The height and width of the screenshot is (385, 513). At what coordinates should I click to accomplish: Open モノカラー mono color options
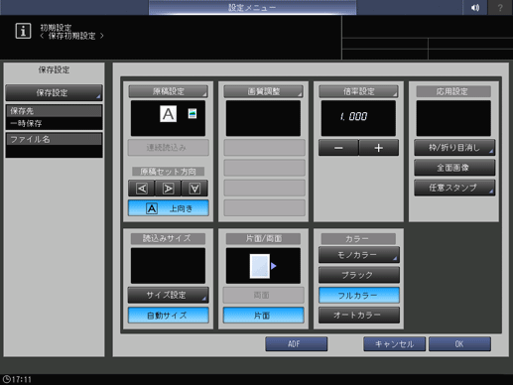pyautogui.click(x=359, y=255)
